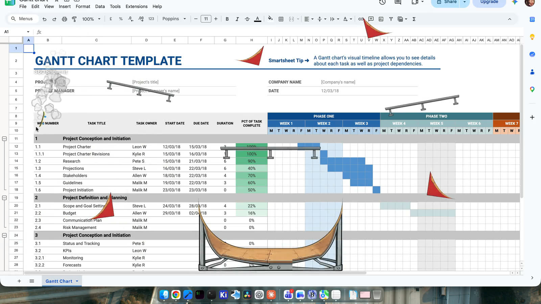Open the Borders tool

coord(281,19)
